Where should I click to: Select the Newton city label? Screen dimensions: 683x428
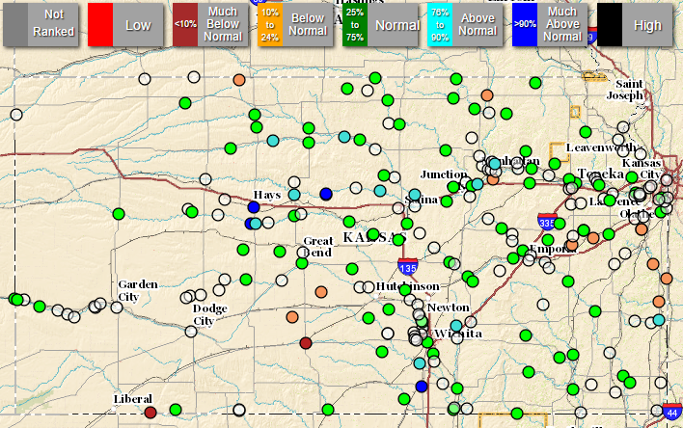point(449,308)
